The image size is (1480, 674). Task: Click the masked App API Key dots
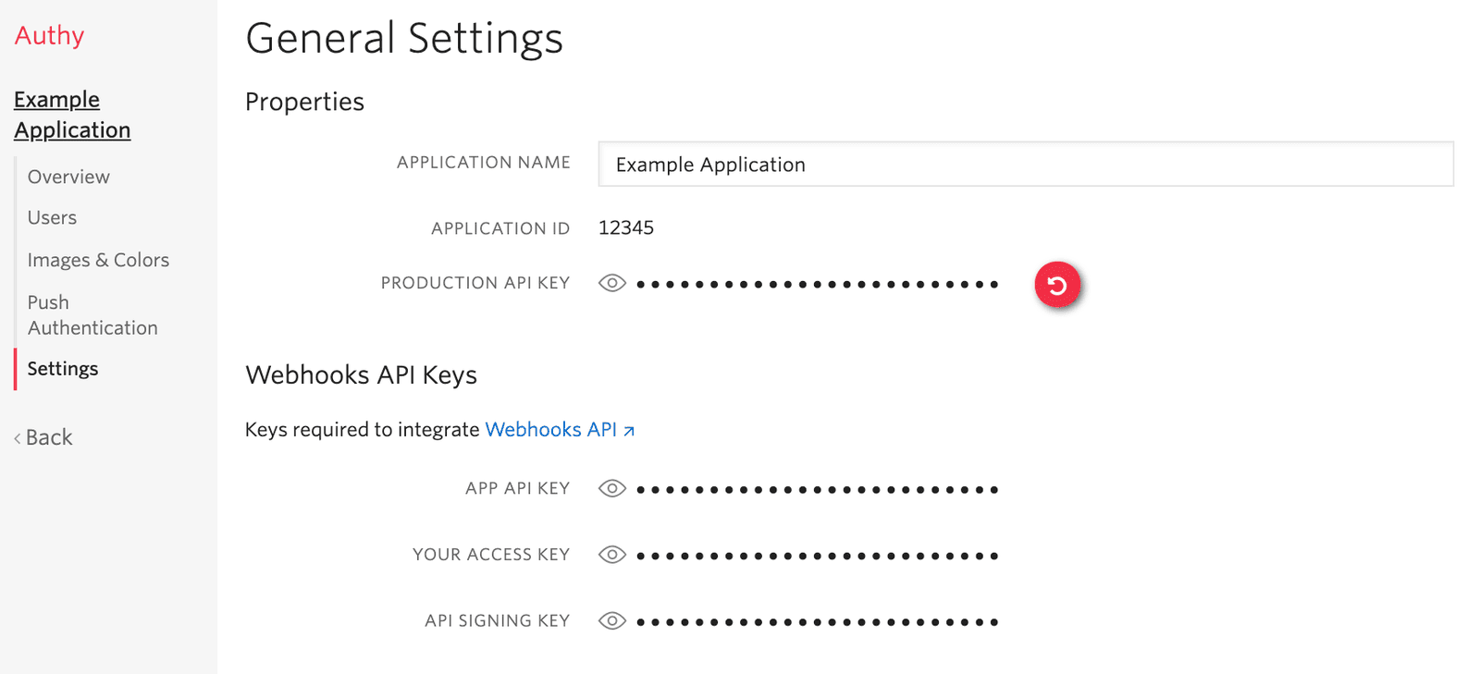(817, 490)
